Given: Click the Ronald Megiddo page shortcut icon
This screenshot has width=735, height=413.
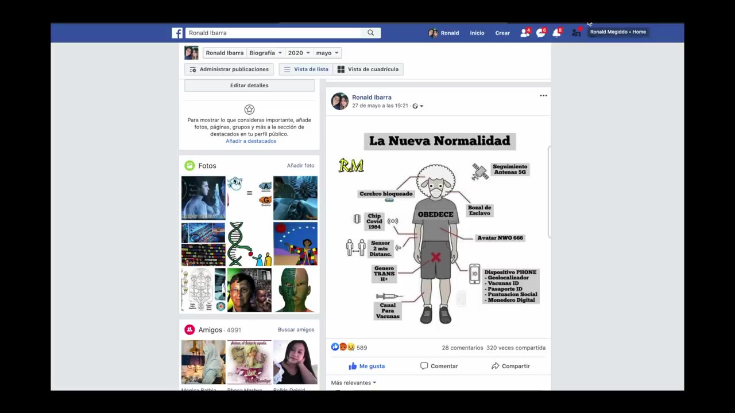Looking at the screenshot, I should click(576, 33).
